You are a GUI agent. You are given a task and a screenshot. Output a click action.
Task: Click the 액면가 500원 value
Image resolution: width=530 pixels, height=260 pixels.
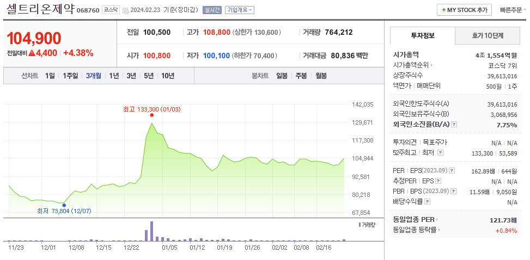tap(494, 86)
